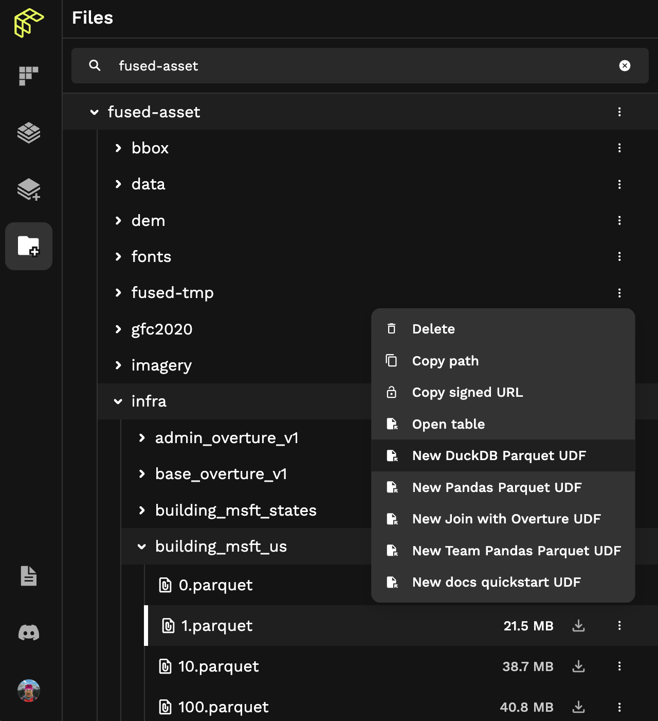Click Delete in the context menu
Screen dimensions: 658x721
coord(433,329)
